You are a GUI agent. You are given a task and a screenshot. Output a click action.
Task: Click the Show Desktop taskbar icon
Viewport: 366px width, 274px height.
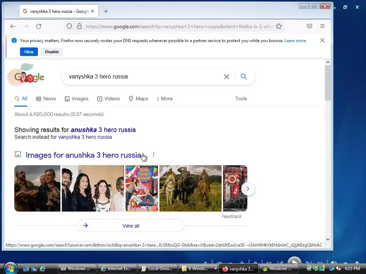[26, 269]
